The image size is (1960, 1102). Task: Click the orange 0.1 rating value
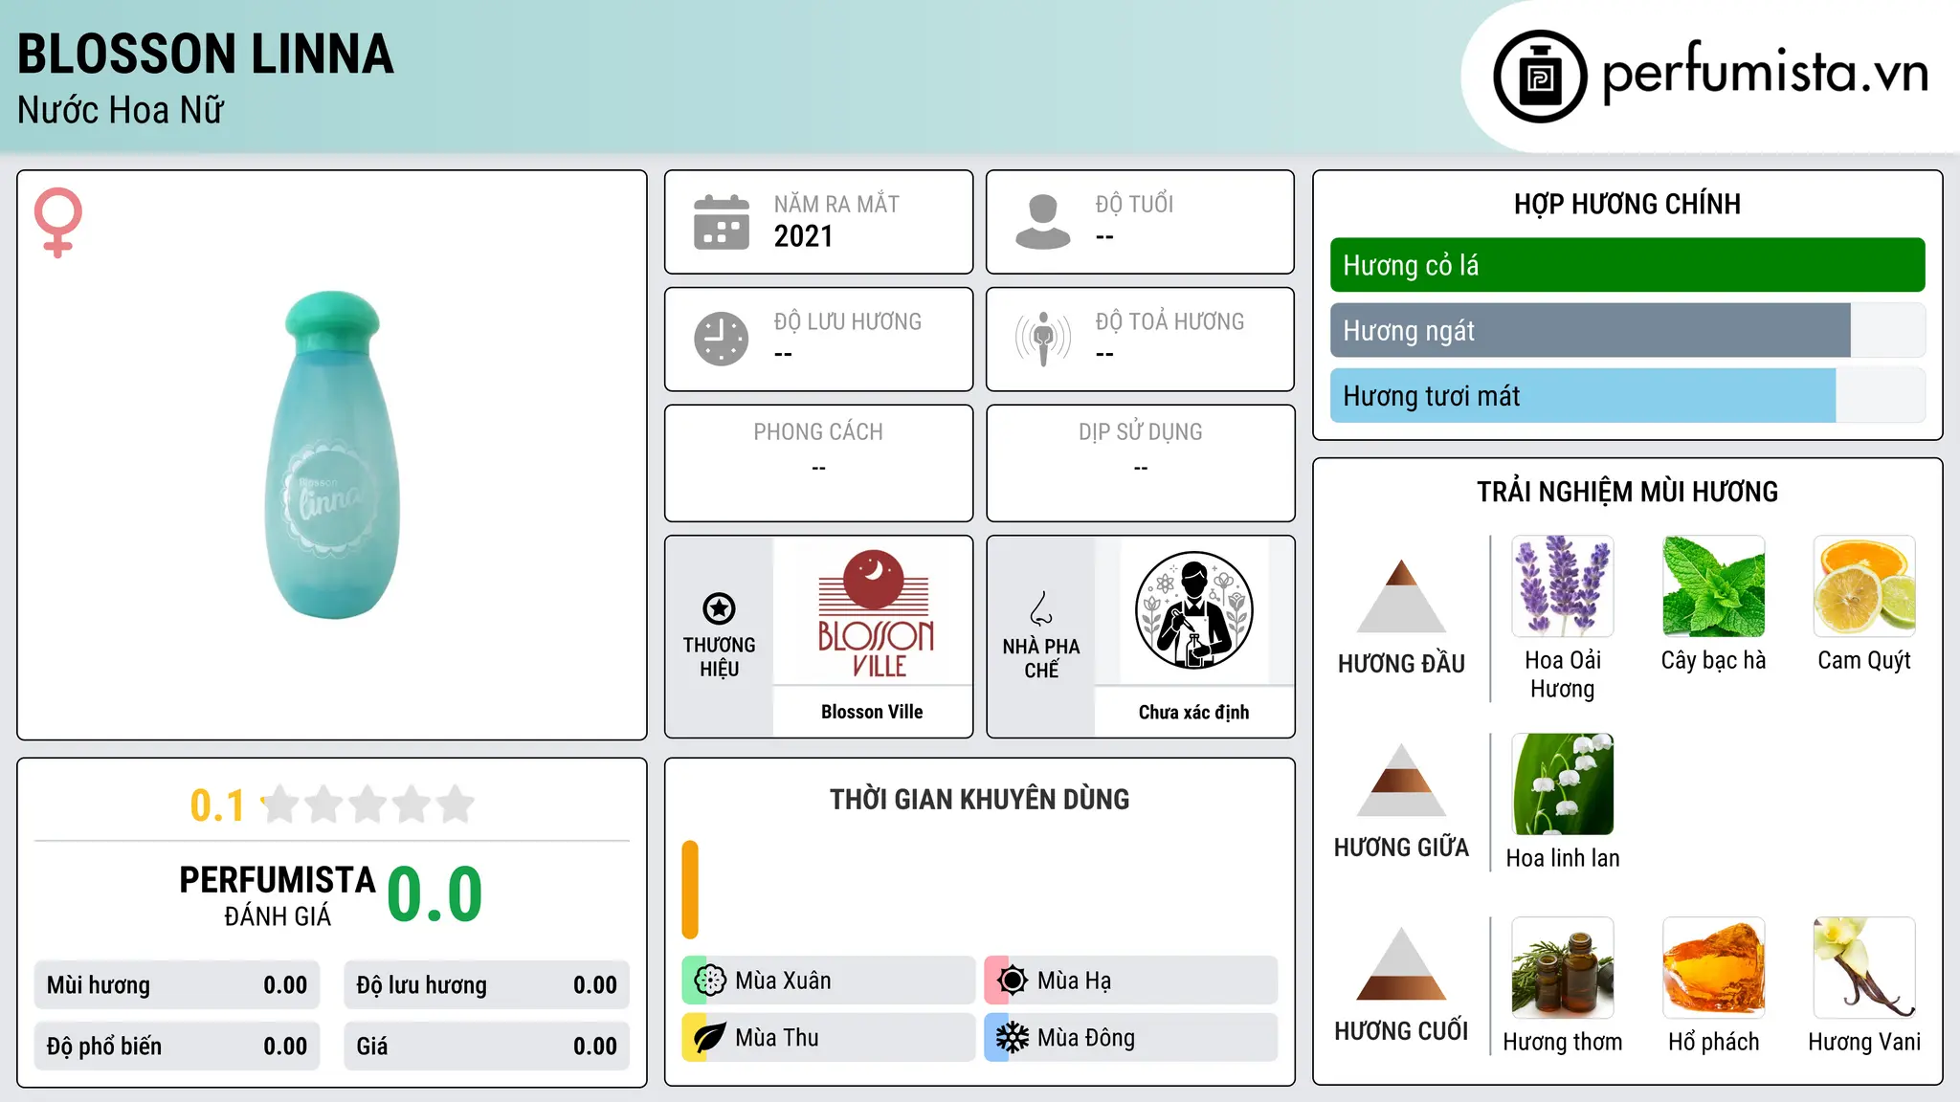(x=217, y=805)
